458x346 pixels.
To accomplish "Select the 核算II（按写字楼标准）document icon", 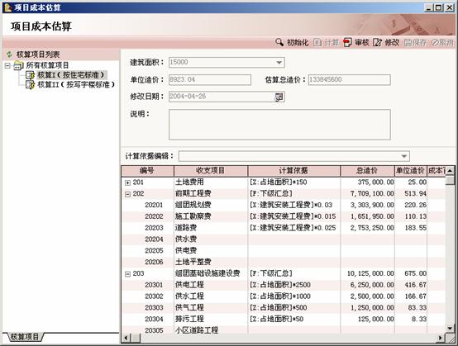I will click(30, 84).
